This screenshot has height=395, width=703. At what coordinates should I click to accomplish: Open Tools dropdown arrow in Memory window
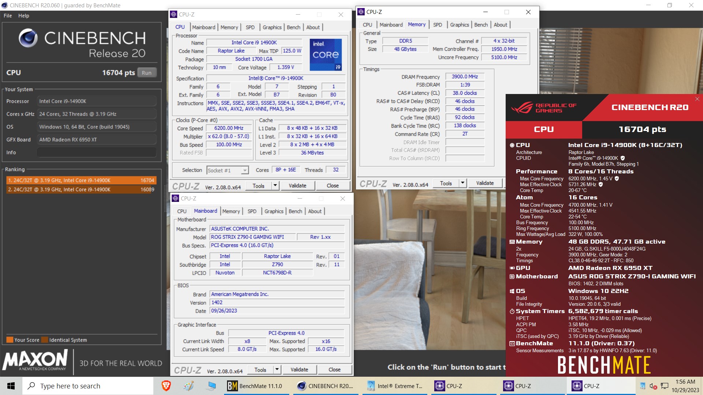[x=463, y=183]
